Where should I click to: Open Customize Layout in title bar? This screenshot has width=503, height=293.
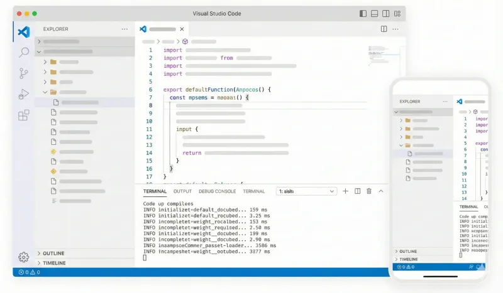pyautogui.click(x=397, y=13)
